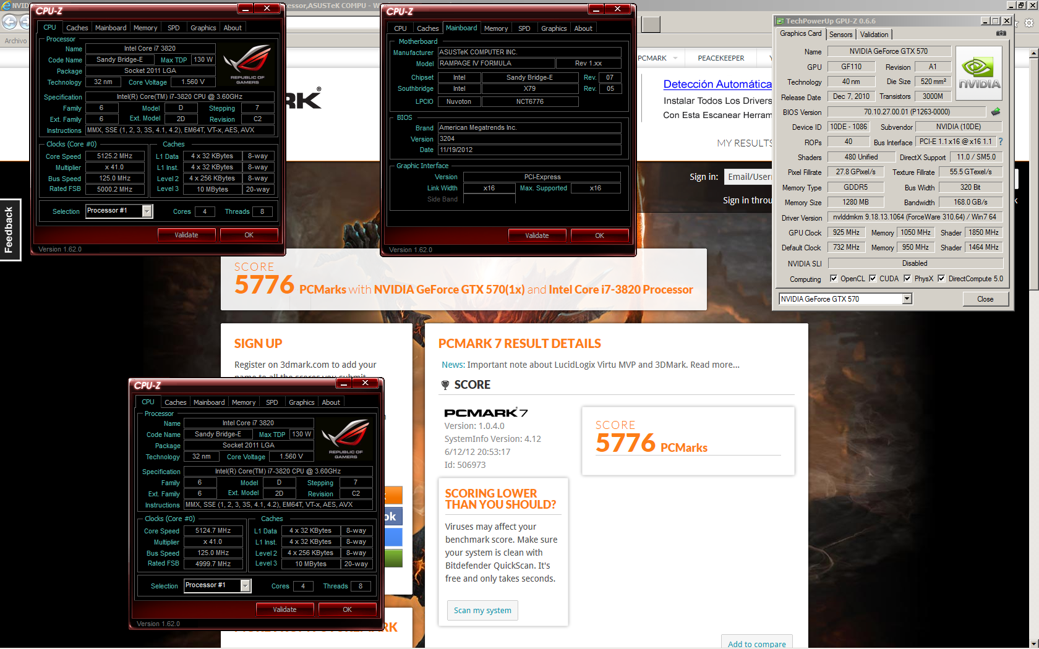Click Validate in Mainboard CPU-Z window
The image size is (1039, 649).
click(537, 235)
